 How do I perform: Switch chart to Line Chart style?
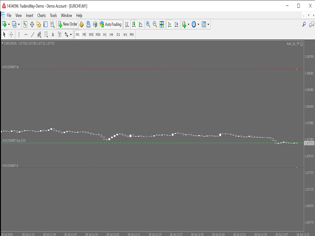click(x=141, y=24)
